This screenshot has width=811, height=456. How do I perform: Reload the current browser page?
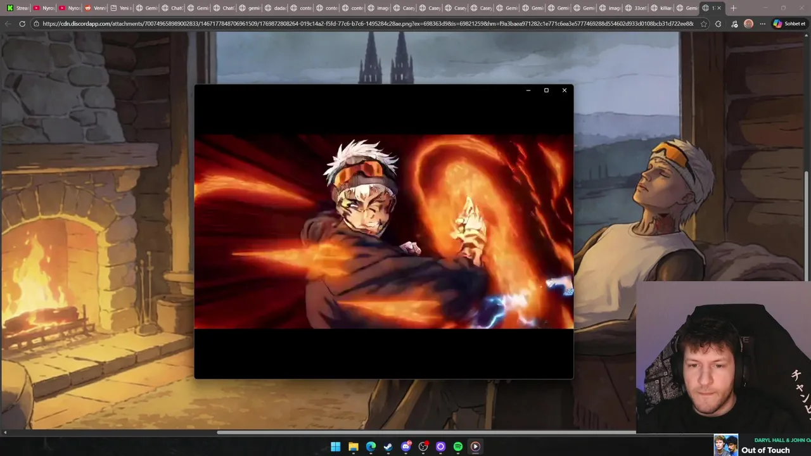click(22, 23)
